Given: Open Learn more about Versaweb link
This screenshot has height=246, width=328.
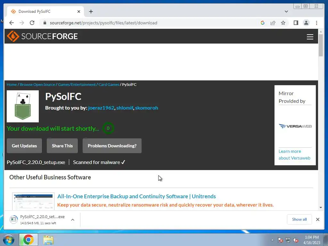Looking at the screenshot, I should tap(294, 155).
